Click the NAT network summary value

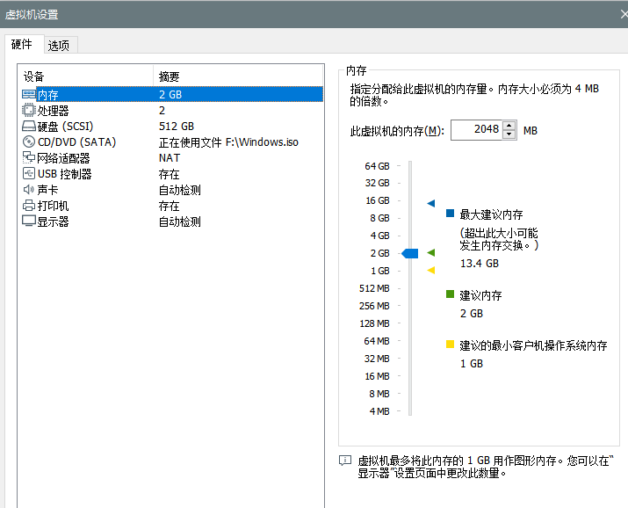[x=170, y=158]
